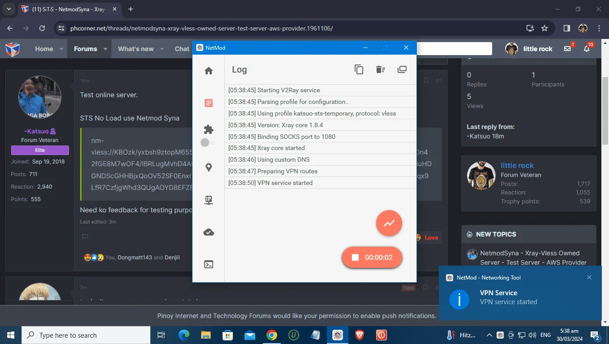
Task: Open the Forums navigation tab
Action: pos(85,49)
